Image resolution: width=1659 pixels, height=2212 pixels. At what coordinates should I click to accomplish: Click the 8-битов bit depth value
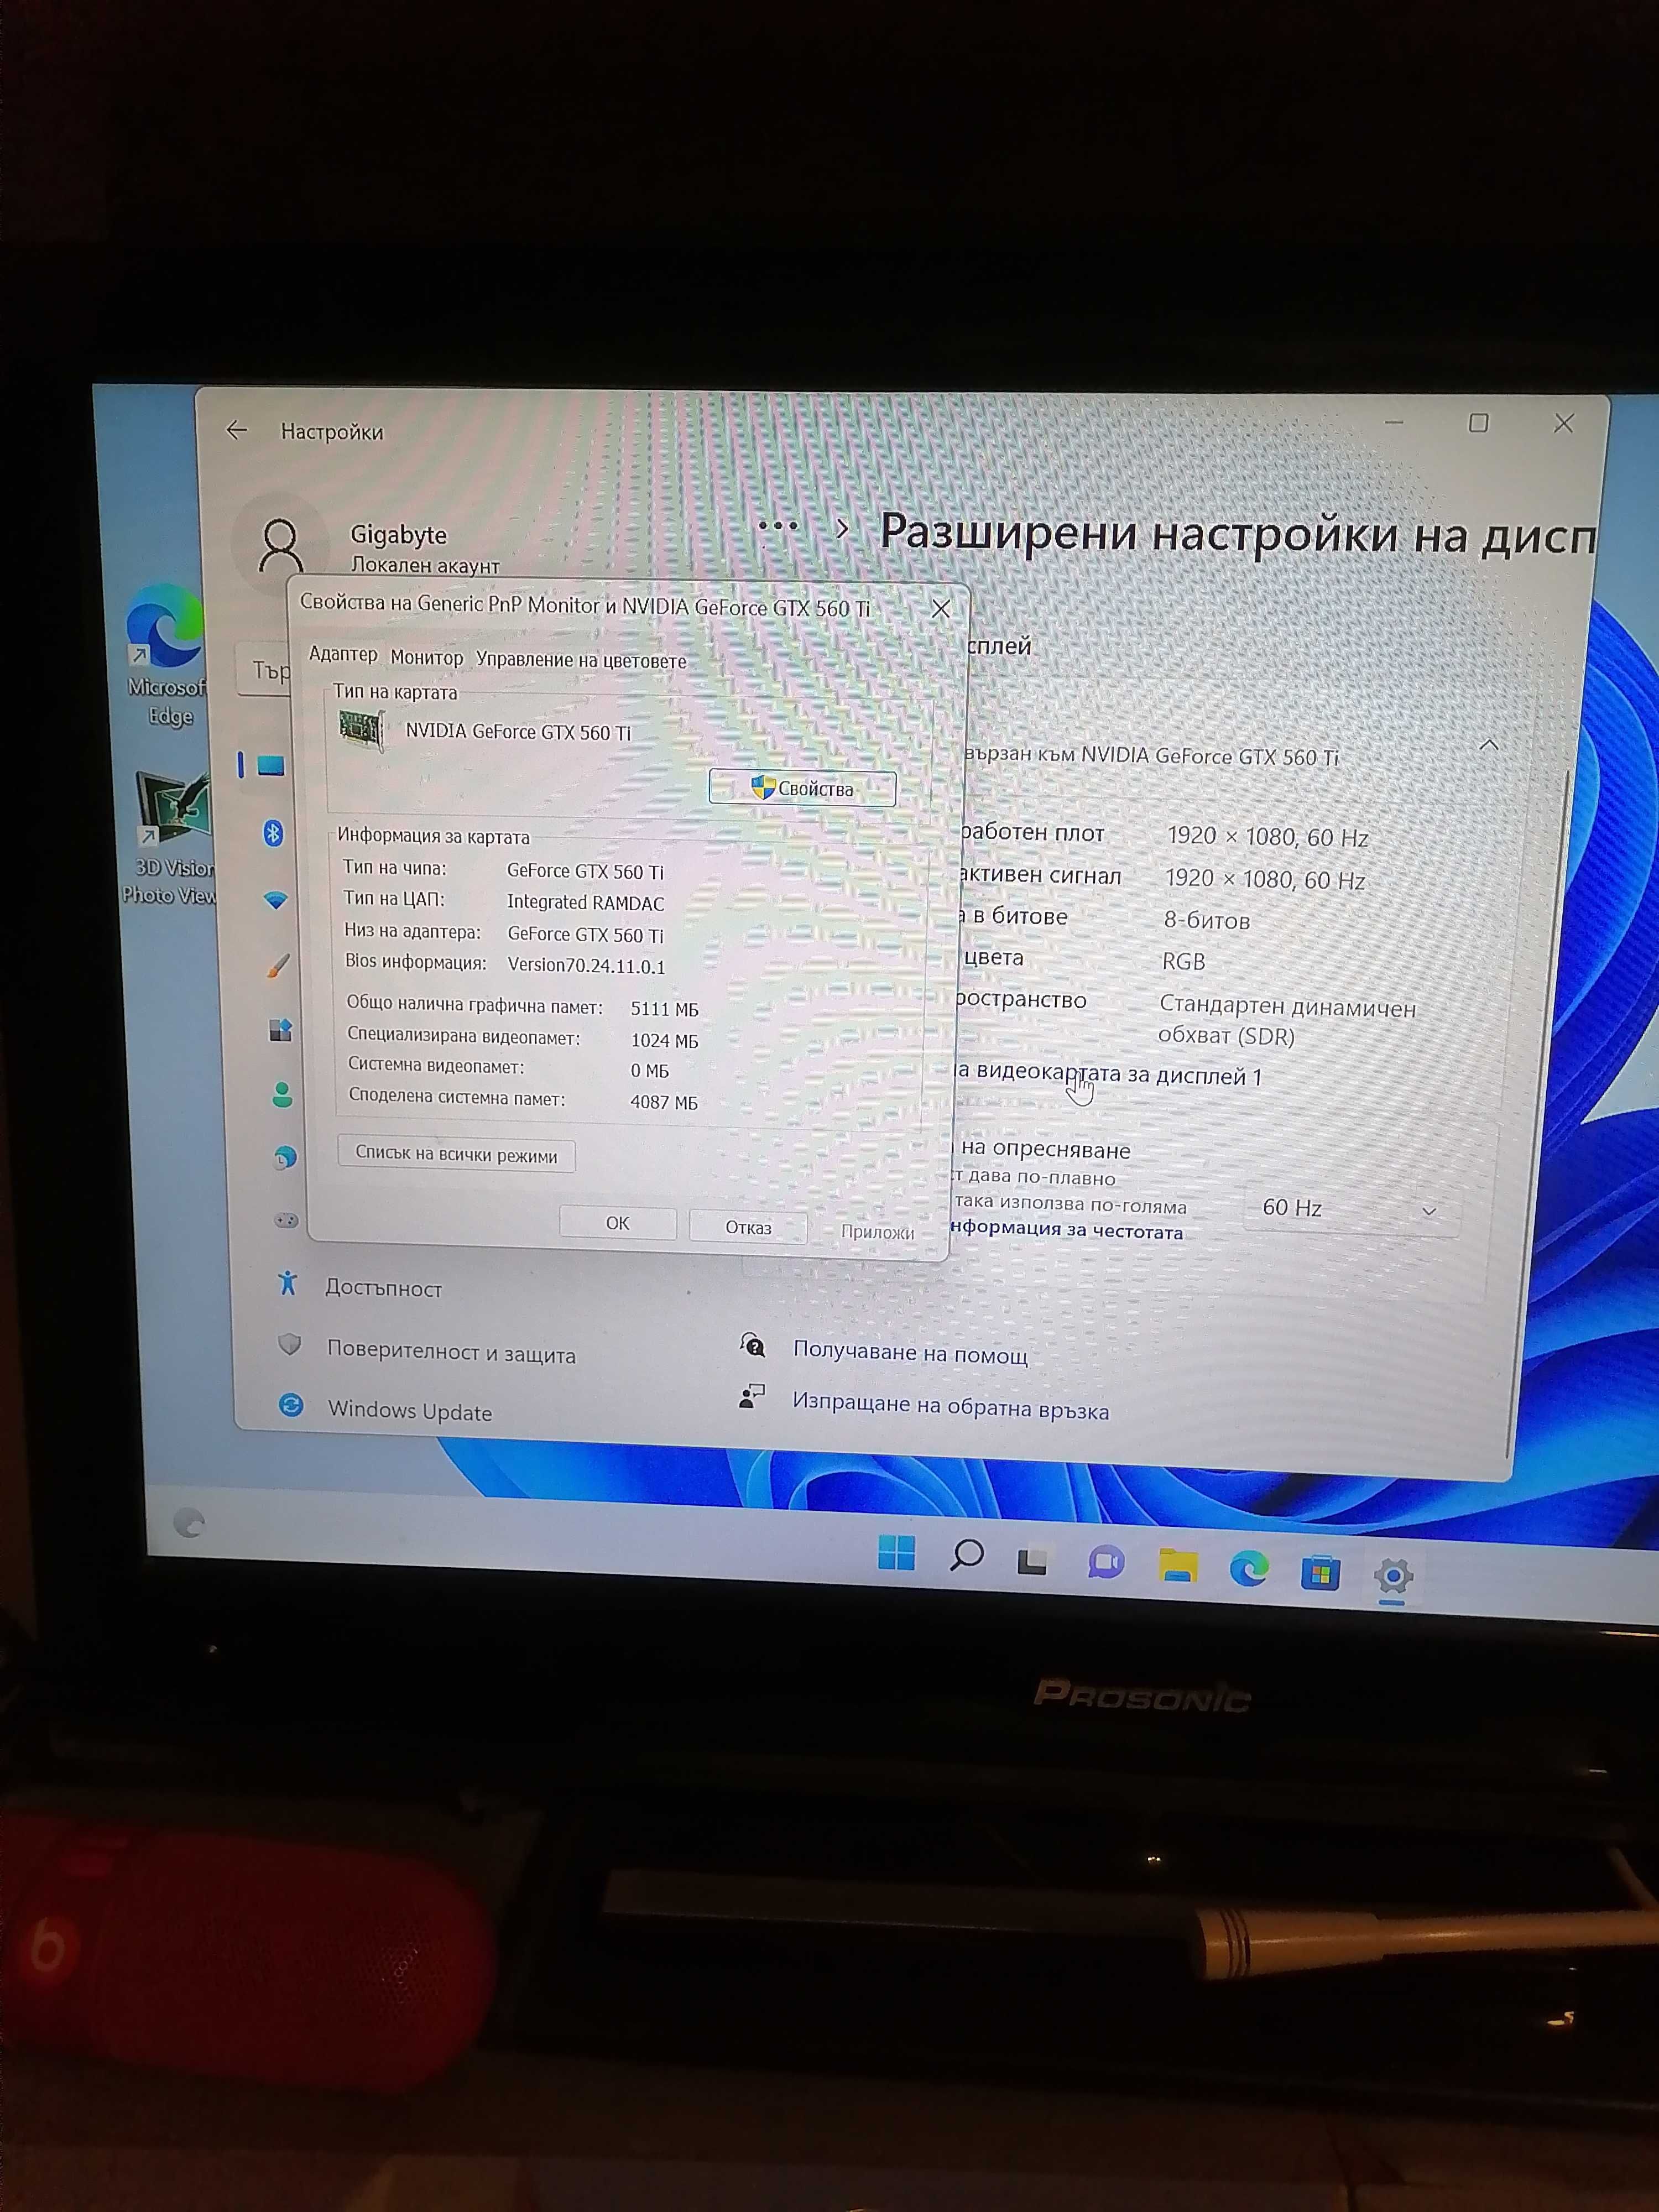click(1206, 921)
